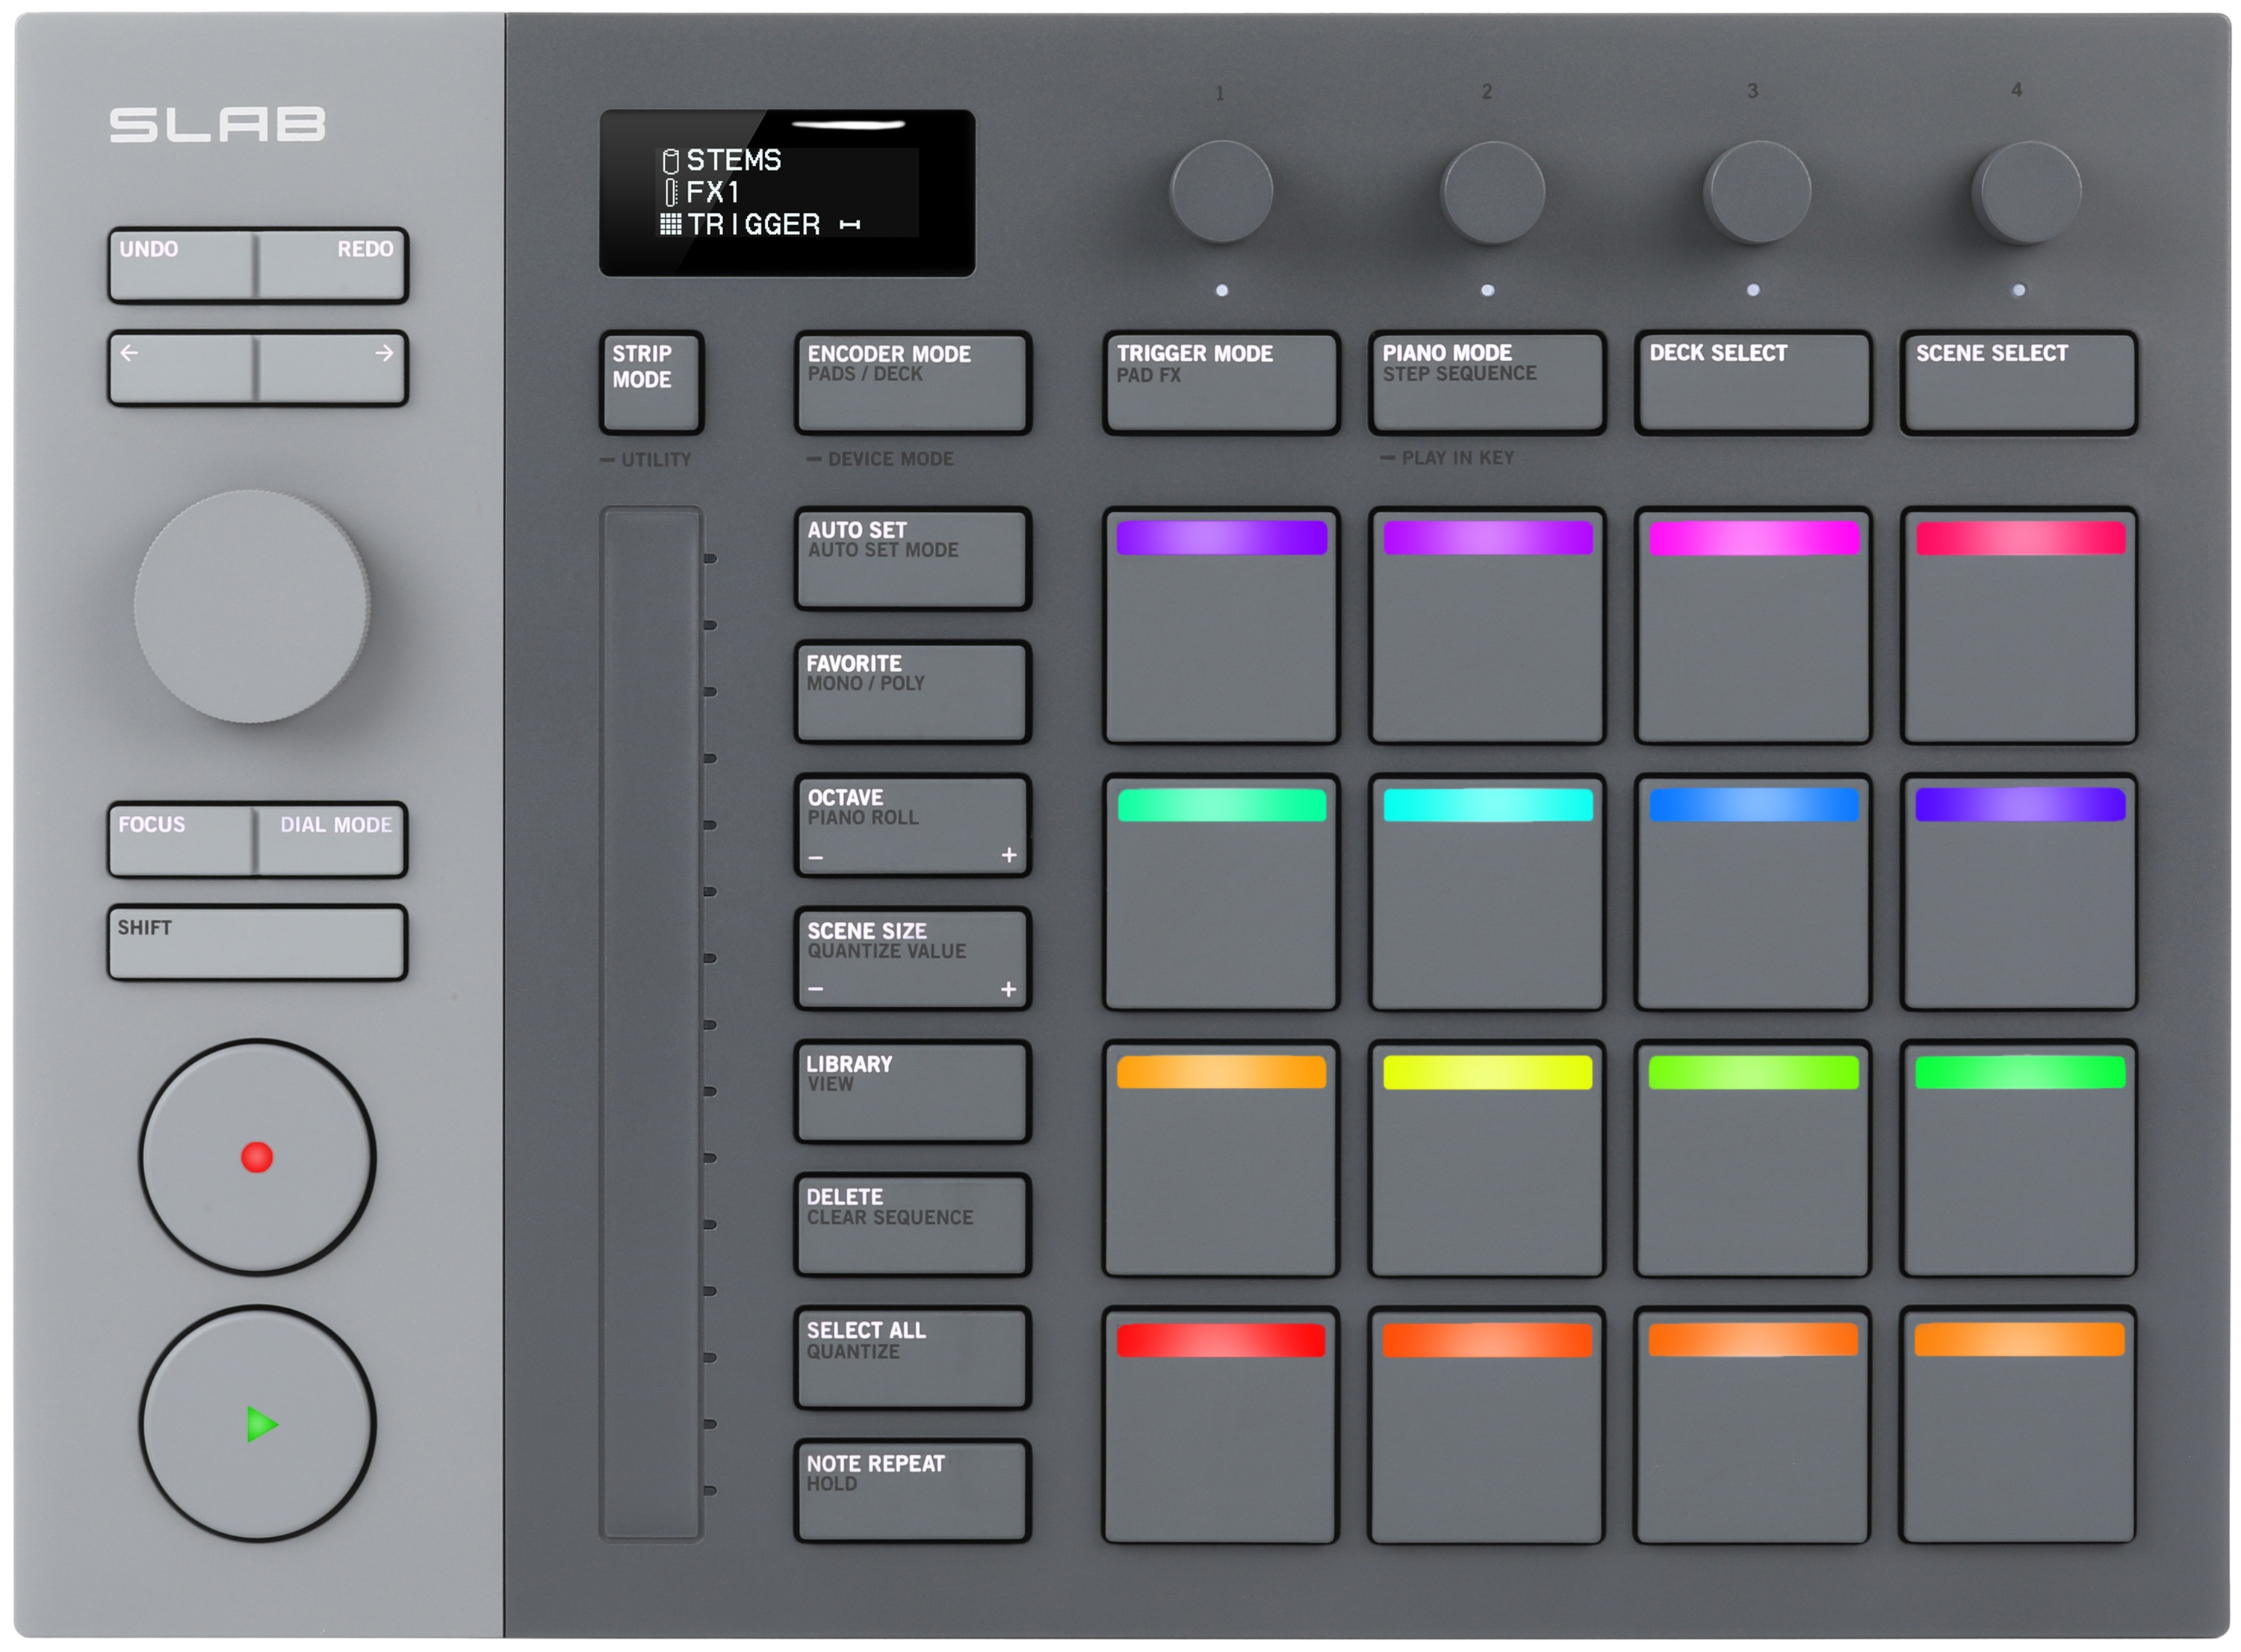Click the left arrow navigation button

coord(182,368)
